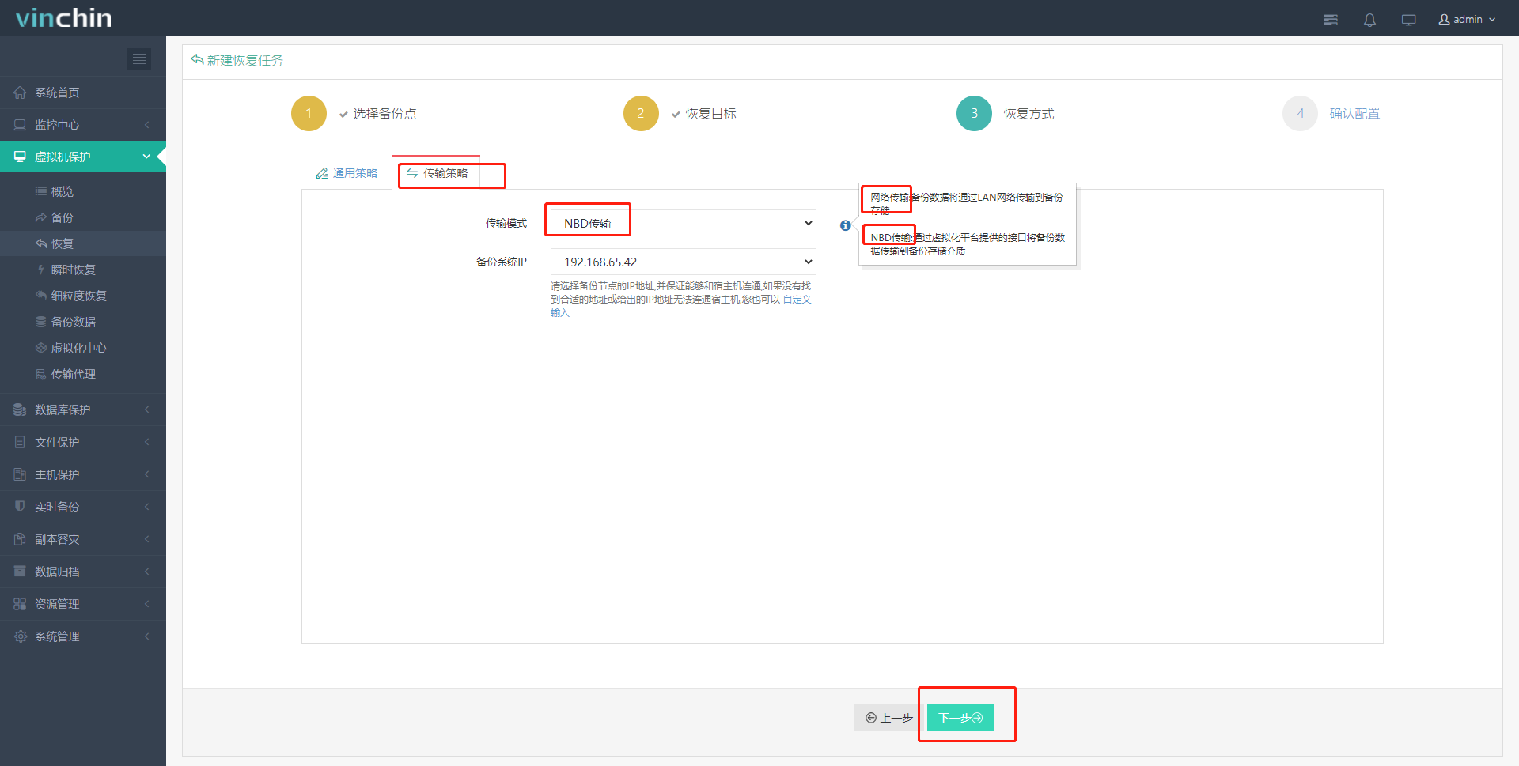Click the 副本容灾 clipboard icon

[x=20, y=538]
